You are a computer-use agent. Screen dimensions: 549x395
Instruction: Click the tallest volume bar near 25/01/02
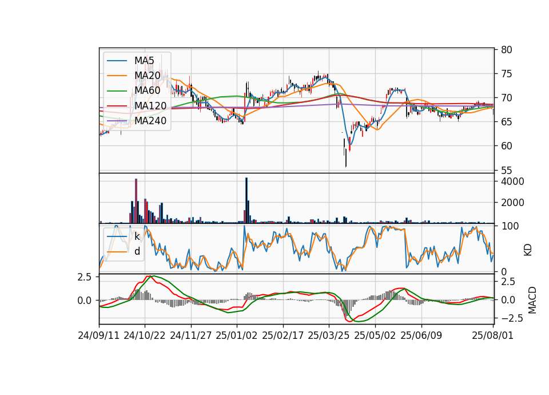(246, 200)
